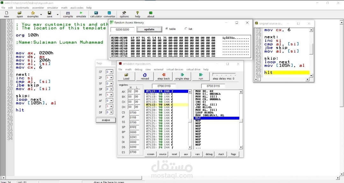Image resolution: width=344 pixels, height=183 pixels.
Task: Click the 0700:0119 address field
Action: click(x=164, y=86)
